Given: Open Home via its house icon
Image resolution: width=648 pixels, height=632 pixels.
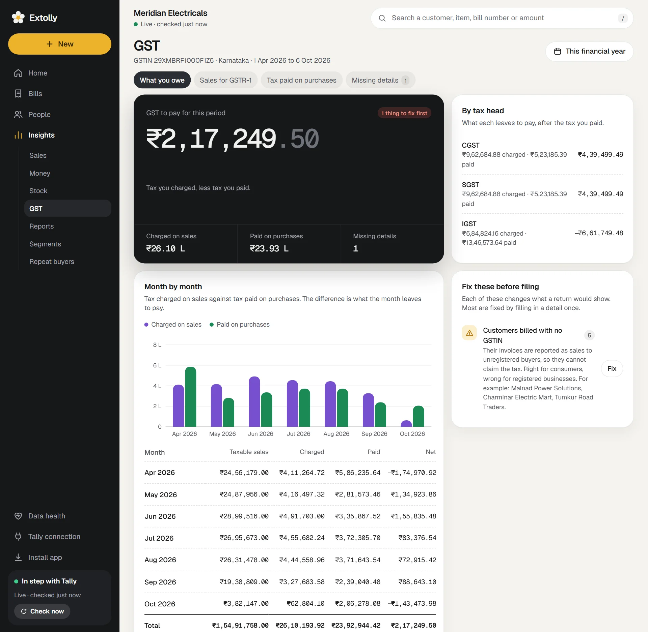Looking at the screenshot, I should pyautogui.click(x=18, y=73).
